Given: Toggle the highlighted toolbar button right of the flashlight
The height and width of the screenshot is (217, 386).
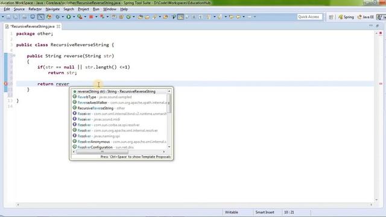Looking at the screenshot, I should pyautogui.click(x=180, y=17).
